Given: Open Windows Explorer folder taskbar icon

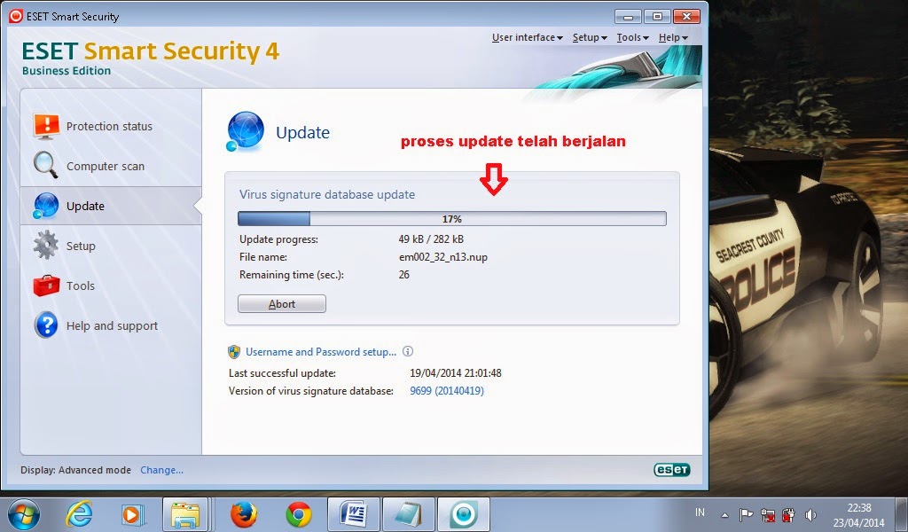Looking at the screenshot, I should point(185,514).
